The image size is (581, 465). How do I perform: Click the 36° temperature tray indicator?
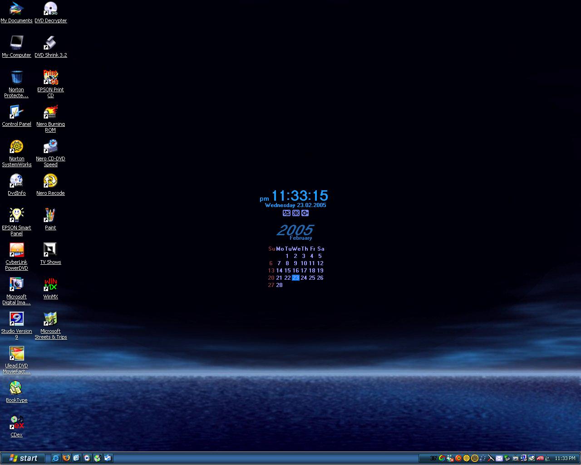tap(433, 458)
